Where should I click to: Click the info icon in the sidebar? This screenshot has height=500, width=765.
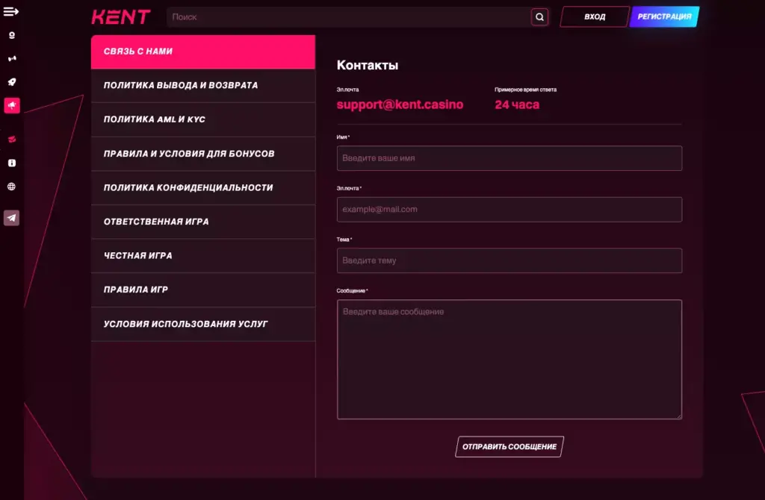point(10,163)
